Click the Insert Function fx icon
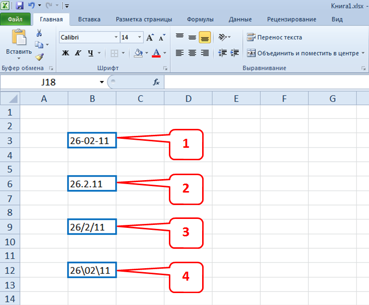 [x=156, y=82]
